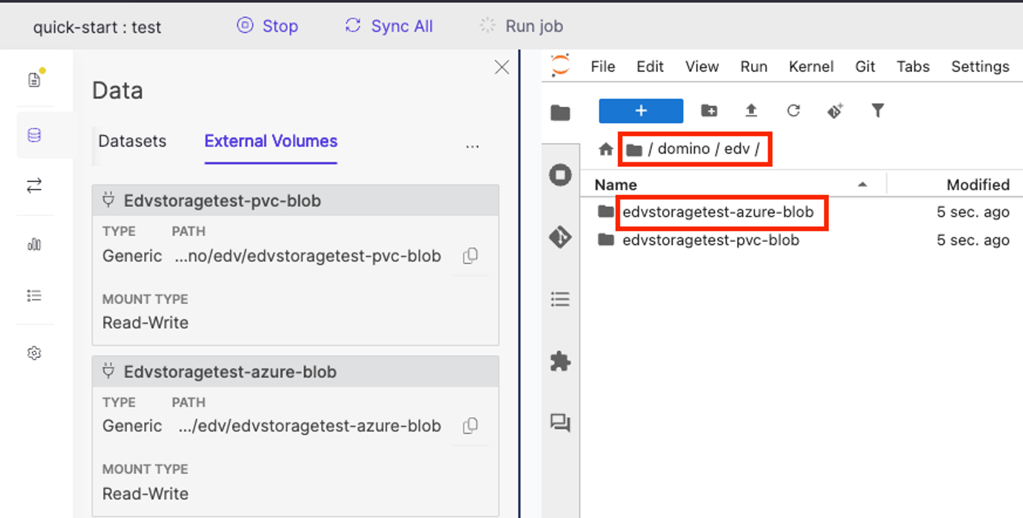This screenshot has width=1023, height=518.
Task: Click the Jupyter logo icon
Action: pos(561,66)
